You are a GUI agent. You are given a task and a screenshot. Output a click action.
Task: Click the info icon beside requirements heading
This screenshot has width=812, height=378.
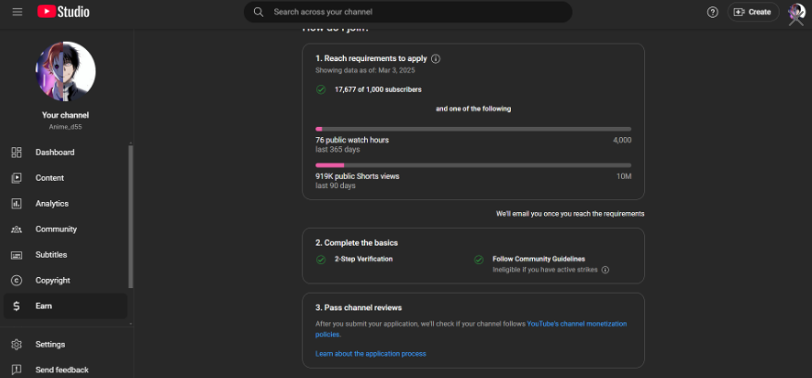tap(436, 58)
